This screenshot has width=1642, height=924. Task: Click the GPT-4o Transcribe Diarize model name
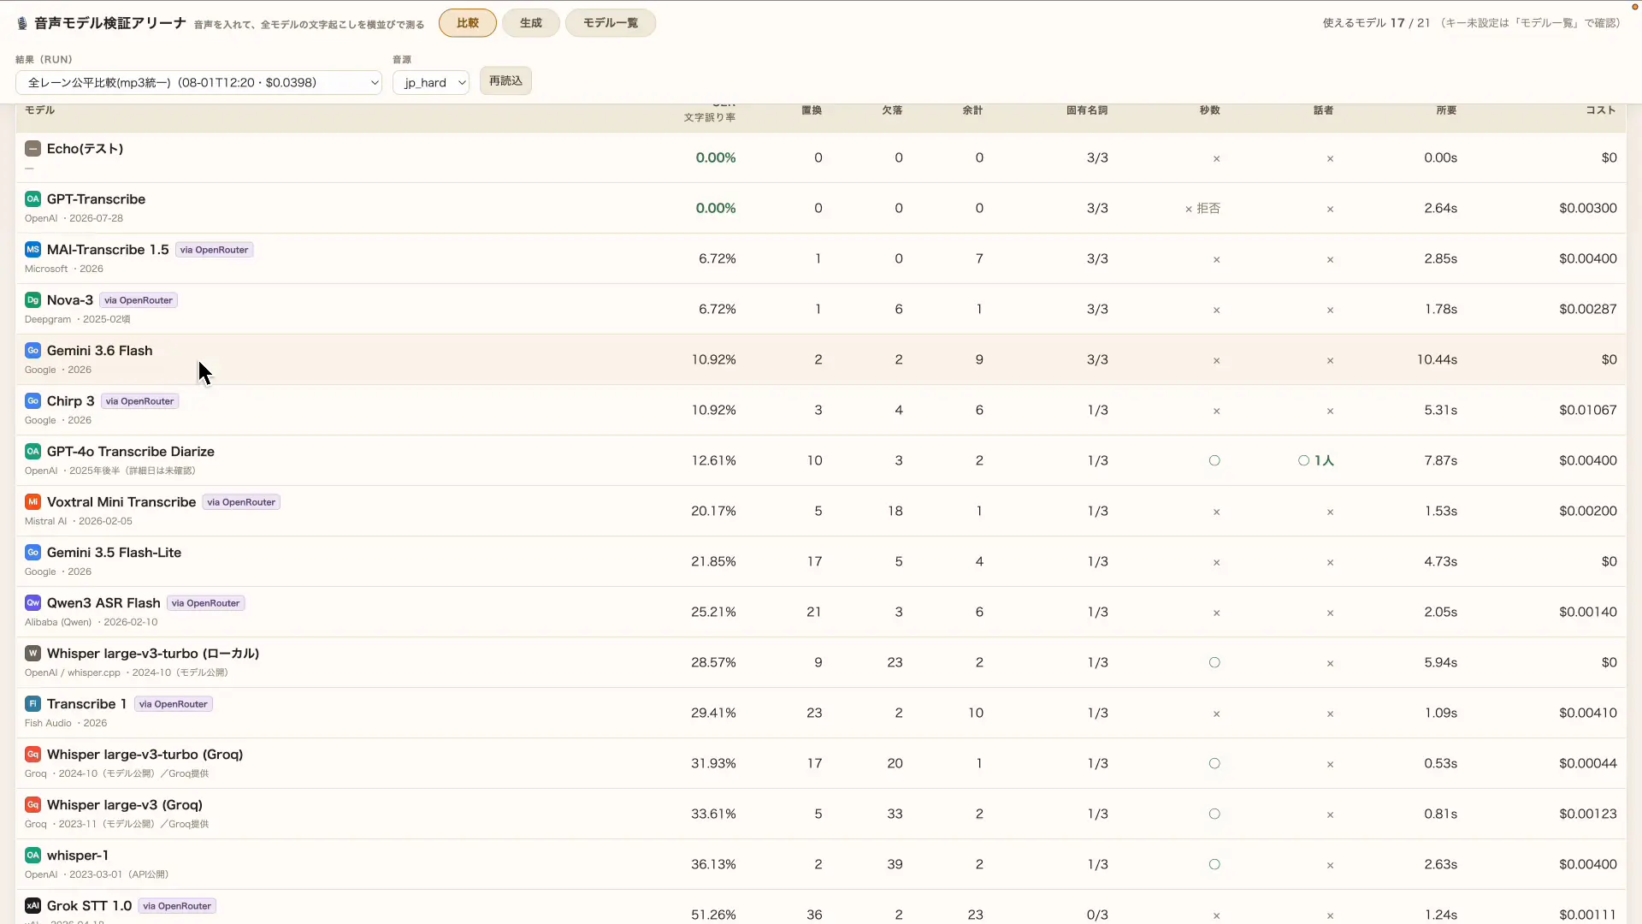coord(131,452)
